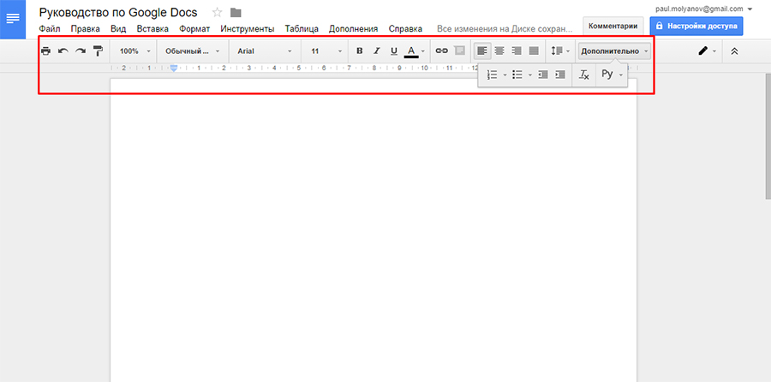Insert a link using chain icon
The width and height of the screenshot is (771, 382).
(x=442, y=51)
